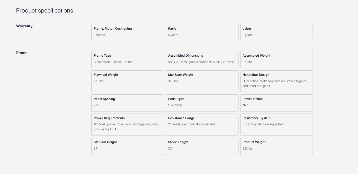358x174 pixels.
Task: Select the Stride Length card
Action: [x=202, y=146]
